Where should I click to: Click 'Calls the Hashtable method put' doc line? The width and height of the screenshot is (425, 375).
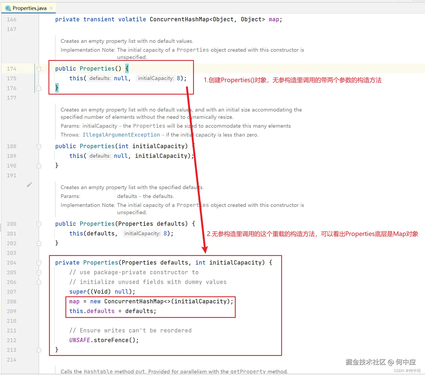[174, 371]
